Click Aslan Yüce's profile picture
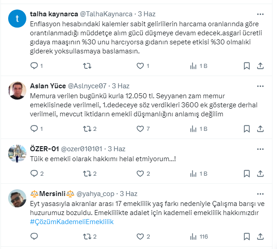This screenshot has width=277, height=249. tap(17, 91)
